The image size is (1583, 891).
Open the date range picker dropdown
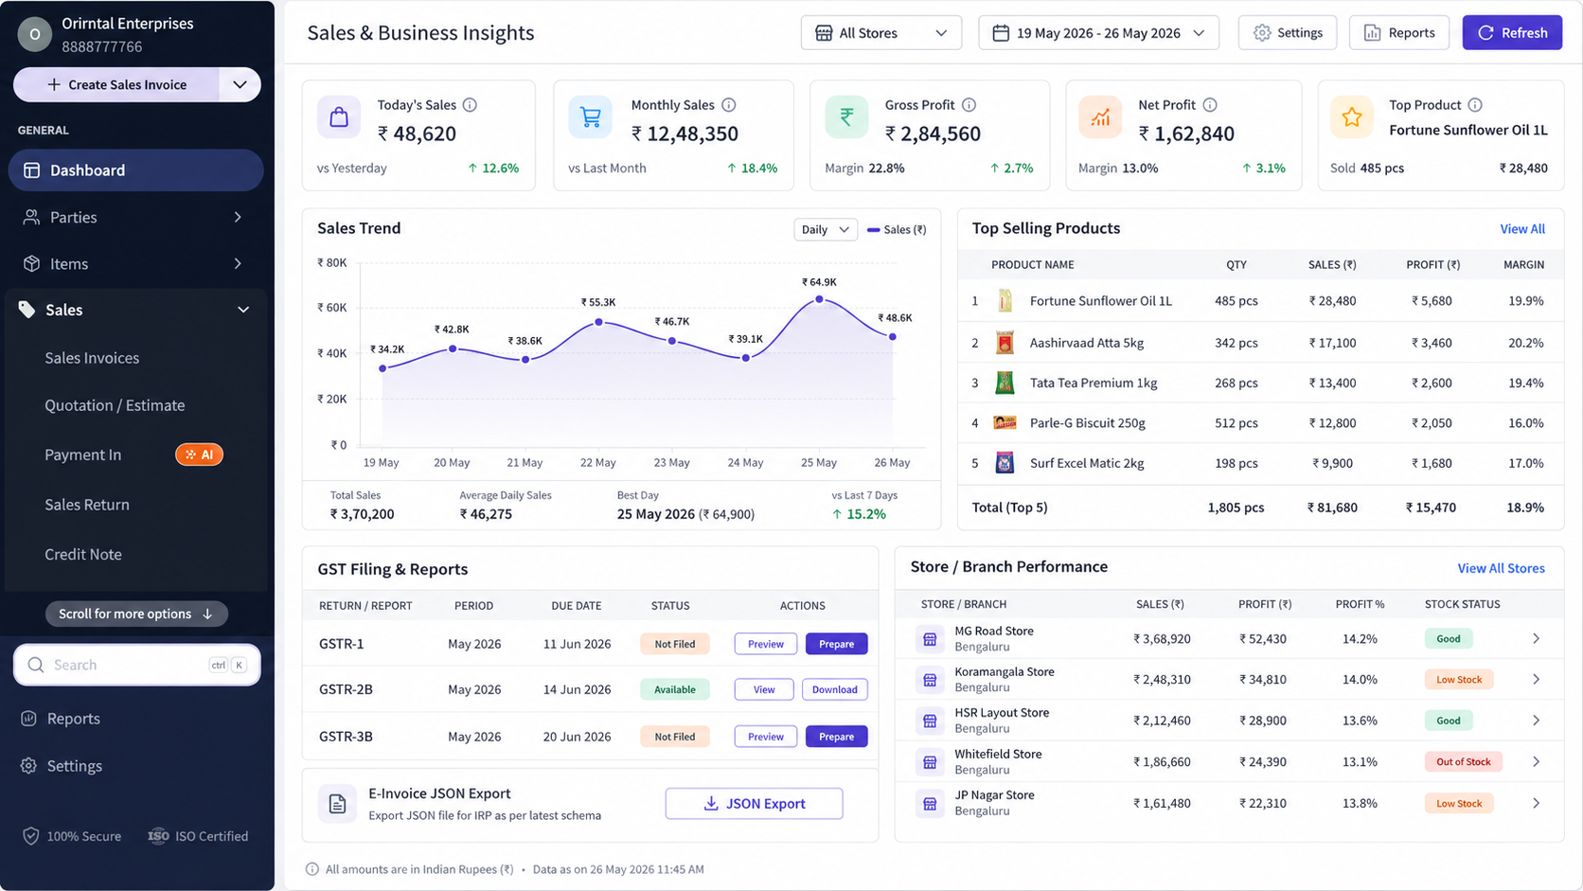tap(1098, 33)
